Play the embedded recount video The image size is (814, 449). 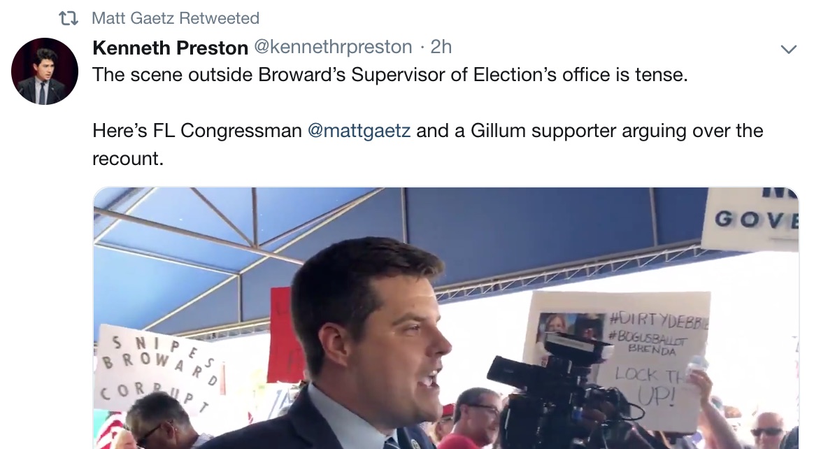(x=446, y=318)
